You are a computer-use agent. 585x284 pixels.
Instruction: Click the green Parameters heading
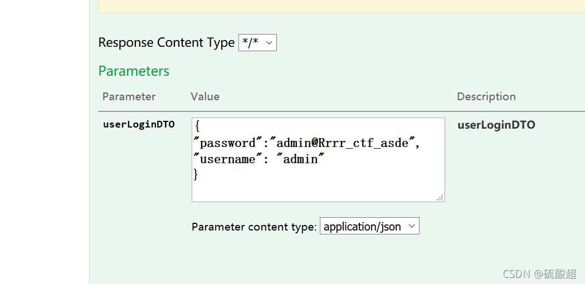click(134, 71)
